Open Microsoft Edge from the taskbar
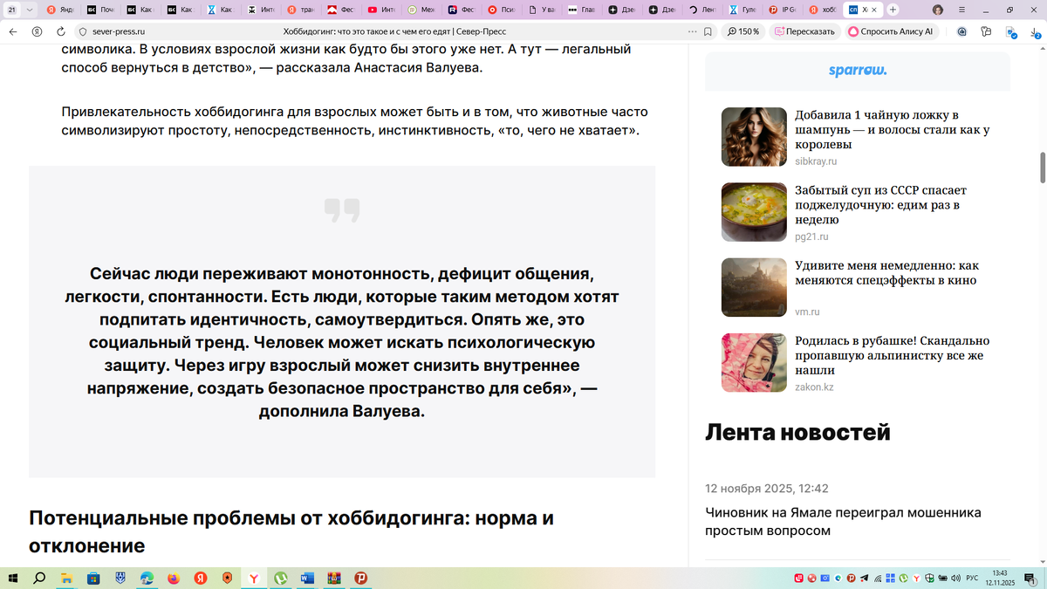The width and height of the screenshot is (1047, 589). (x=147, y=578)
